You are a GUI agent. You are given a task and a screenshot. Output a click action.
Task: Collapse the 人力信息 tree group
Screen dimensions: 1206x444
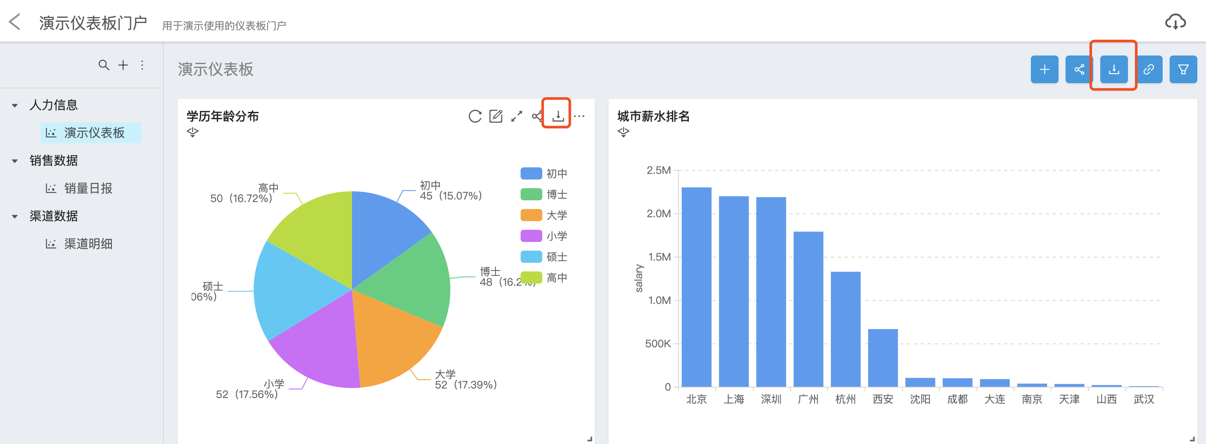(x=15, y=105)
